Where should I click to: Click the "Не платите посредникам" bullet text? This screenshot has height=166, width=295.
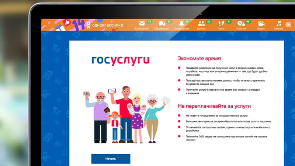[217, 115]
